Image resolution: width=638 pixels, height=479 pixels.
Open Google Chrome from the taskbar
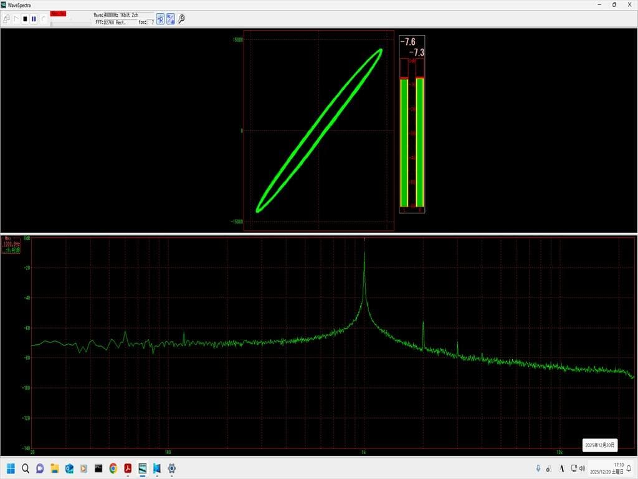point(113,468)
